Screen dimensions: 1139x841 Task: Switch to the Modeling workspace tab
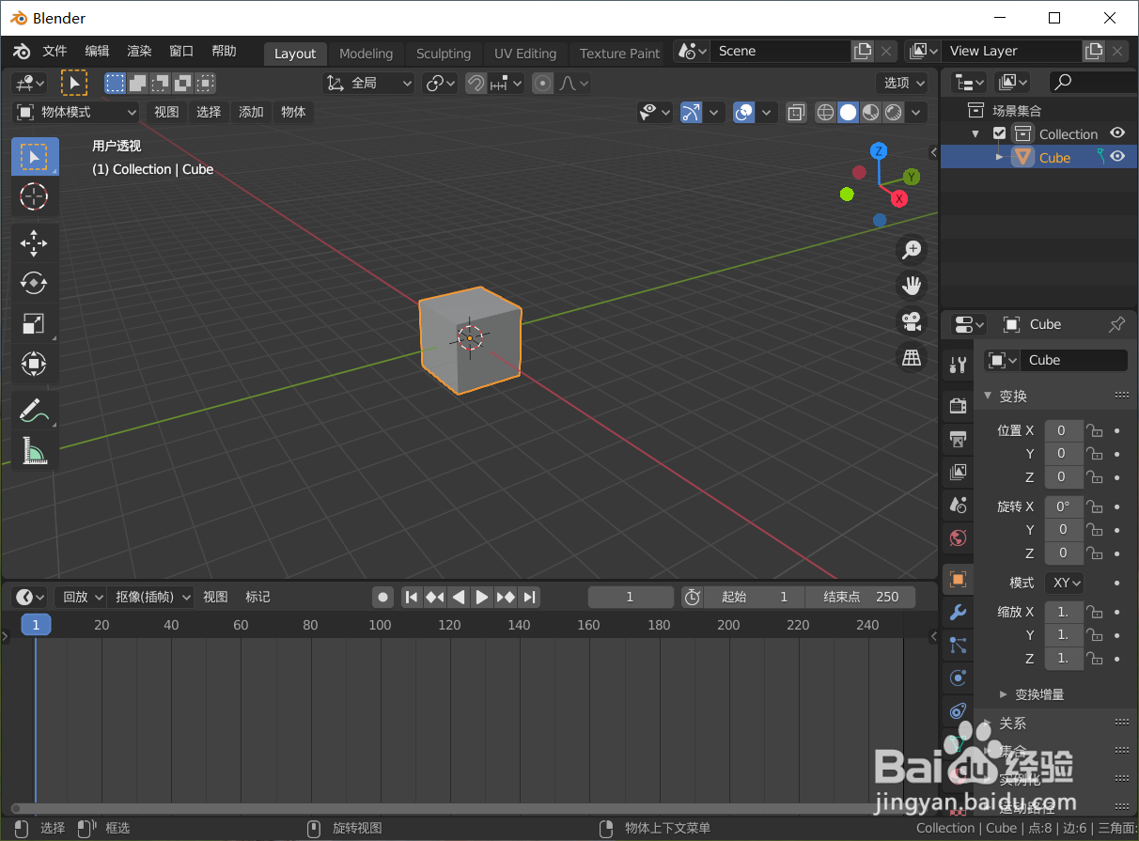pos(366,54)
